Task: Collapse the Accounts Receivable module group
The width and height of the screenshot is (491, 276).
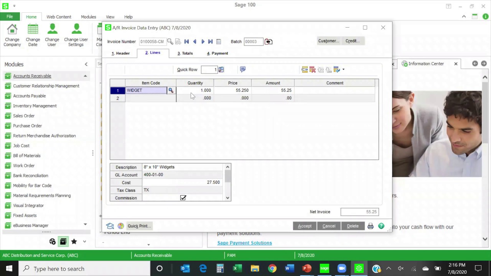Action: pos(85,76)
